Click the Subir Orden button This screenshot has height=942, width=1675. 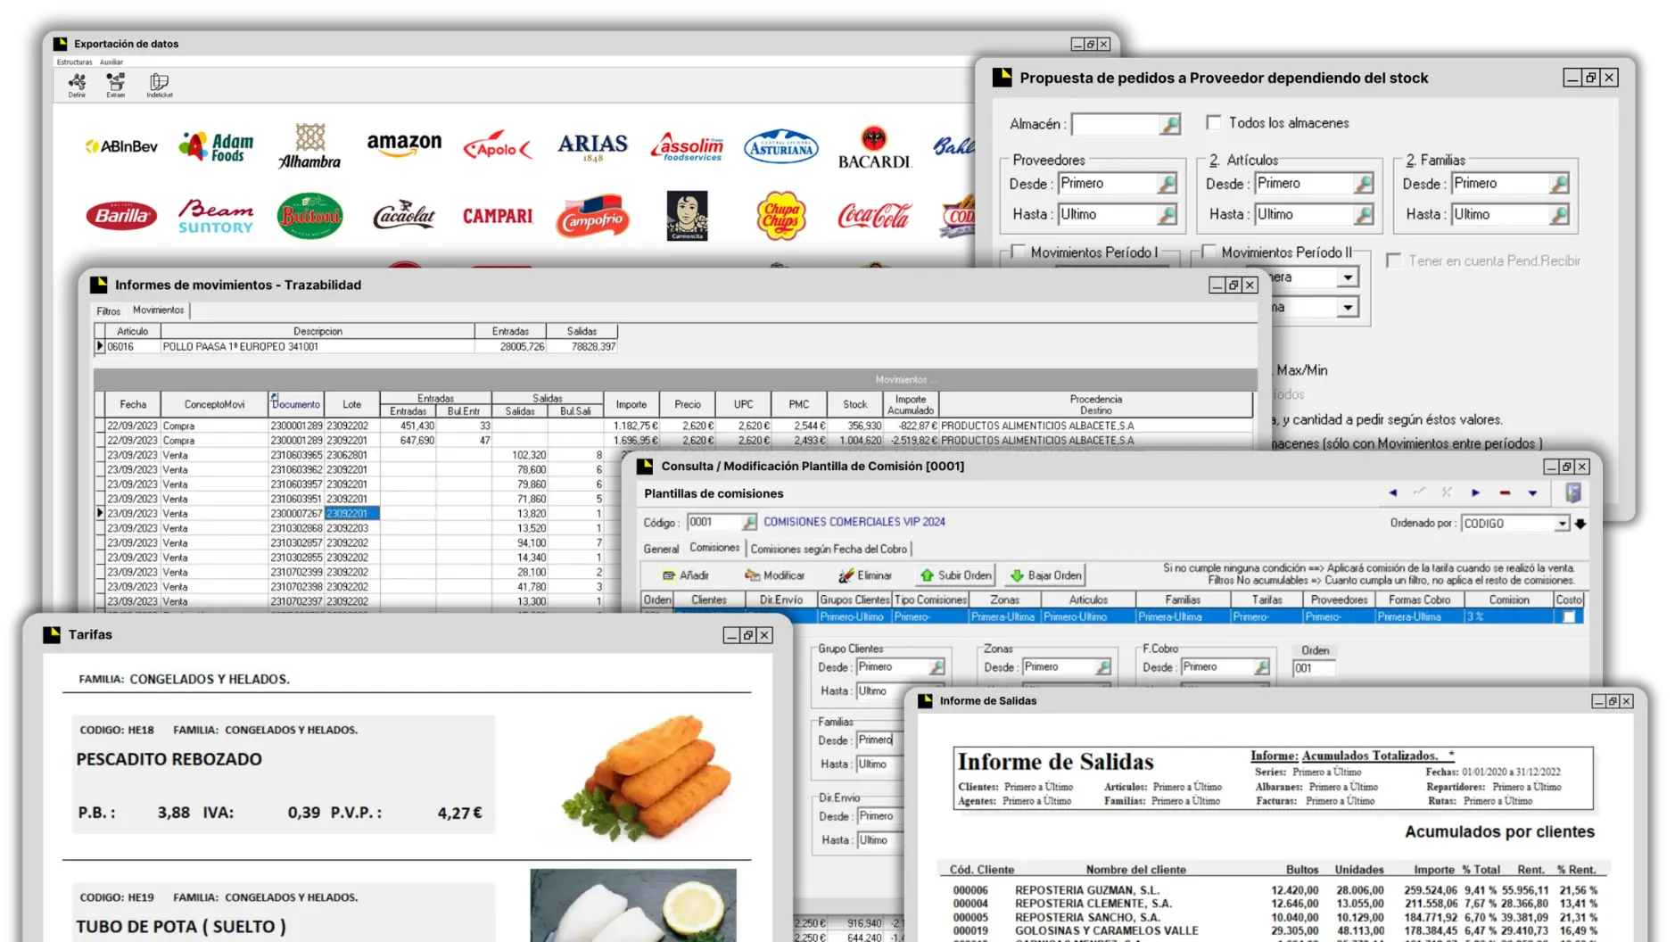[955, 575]
